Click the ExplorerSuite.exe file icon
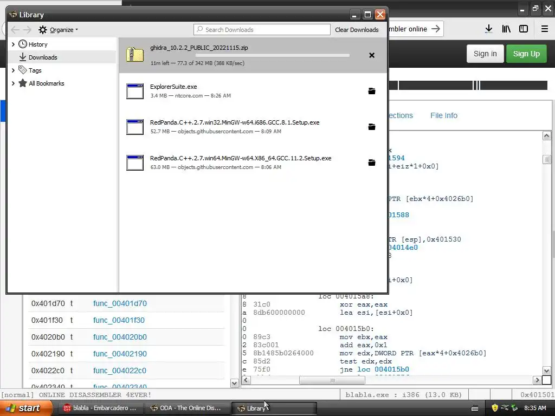The image size is (555, 416). click(135, 91)
